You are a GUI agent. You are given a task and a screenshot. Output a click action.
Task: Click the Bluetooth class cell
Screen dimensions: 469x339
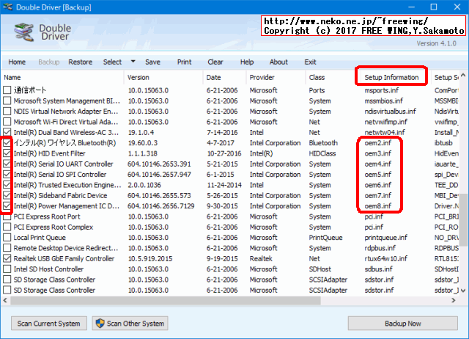[x=323, y=143]
